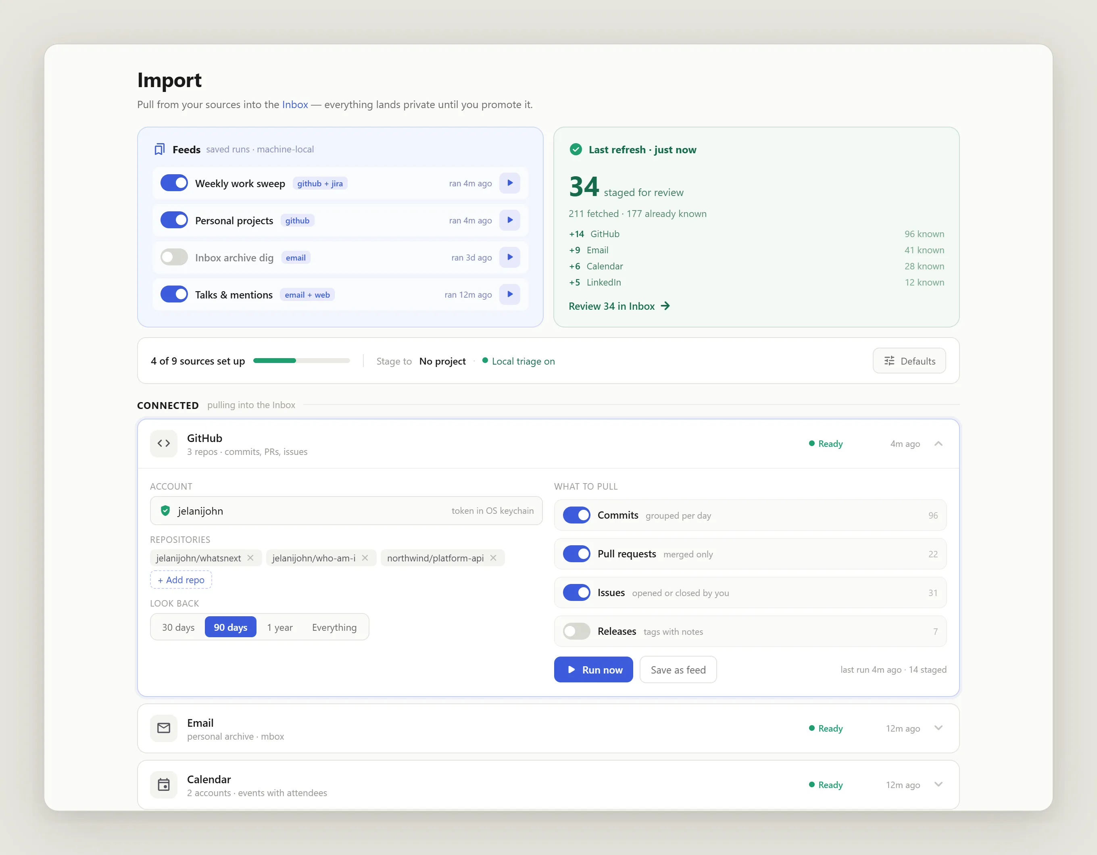Disable the Personal projects toggle
The height and width of the screenshot is (855, 1097).
(174, 220)
